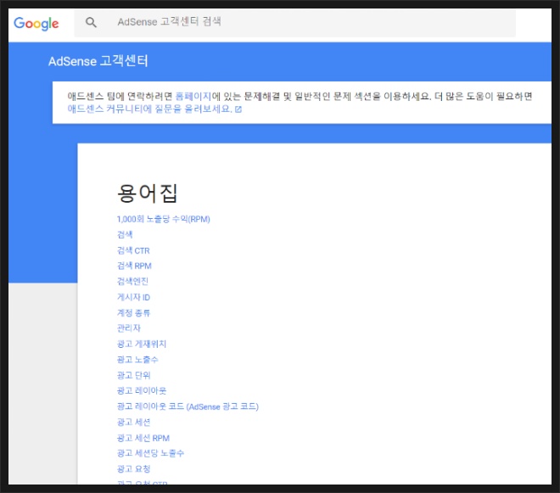This screenshot has width=560, height=493.
Task: Open the 광고 게재위치 glossary entry
Action: pyautogui.click(x=142, y=344)
